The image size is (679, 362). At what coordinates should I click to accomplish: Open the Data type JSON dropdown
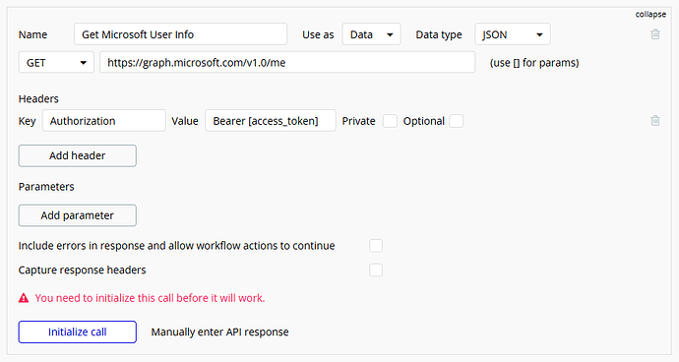click(x=513, y=34)
